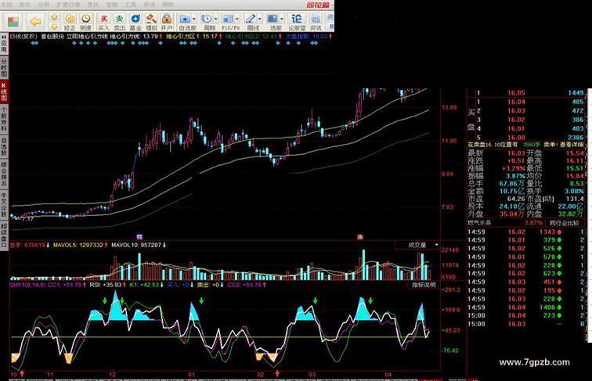
Task: Click the 日线(复权) chart period label
Action: [23, 36]
